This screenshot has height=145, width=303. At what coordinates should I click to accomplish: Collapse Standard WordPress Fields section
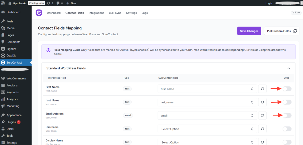pyautogui.click(x=289, y=68)
